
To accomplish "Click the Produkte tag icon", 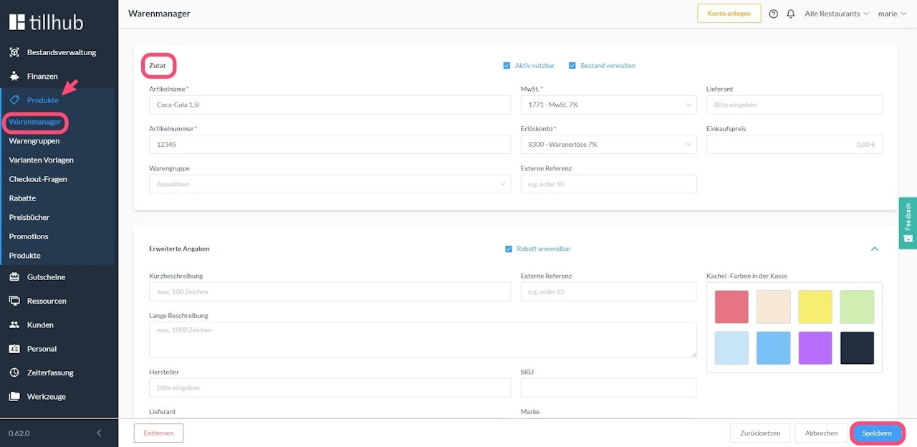I will point(14,100).
